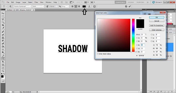Select the Rectangle shape tool
Screen dimensions: 176x93
tap(3, 65)
